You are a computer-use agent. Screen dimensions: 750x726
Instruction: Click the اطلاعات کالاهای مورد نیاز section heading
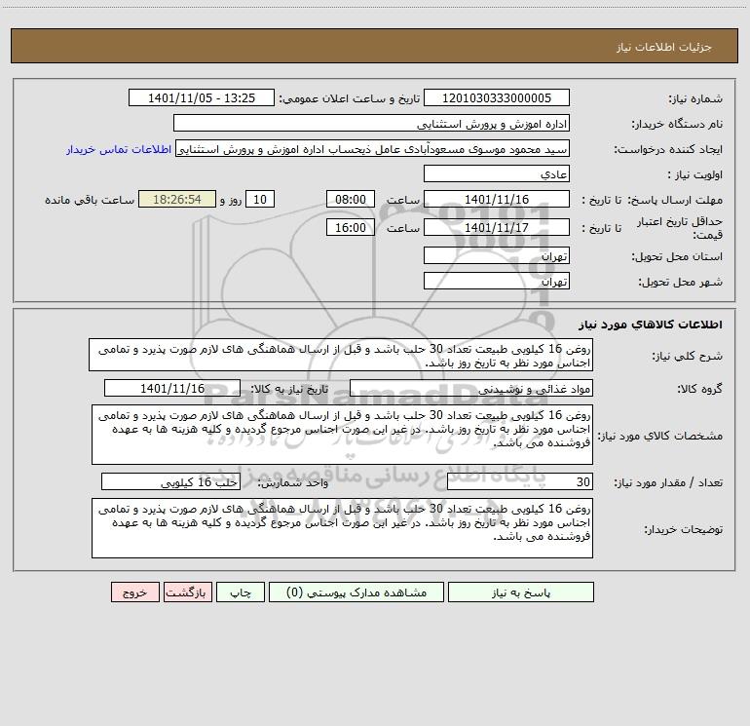[651, 325]
